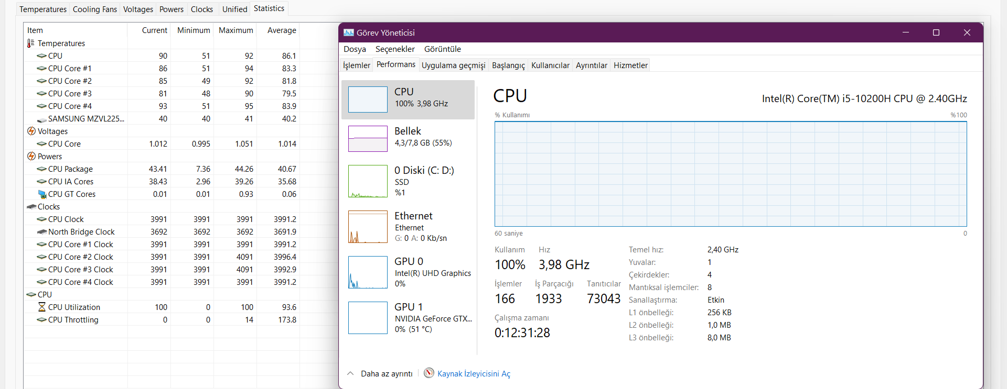Screen dimensions: 1007x389
Task: Click the Voltages lightning bolt icon
Action: 31,131
